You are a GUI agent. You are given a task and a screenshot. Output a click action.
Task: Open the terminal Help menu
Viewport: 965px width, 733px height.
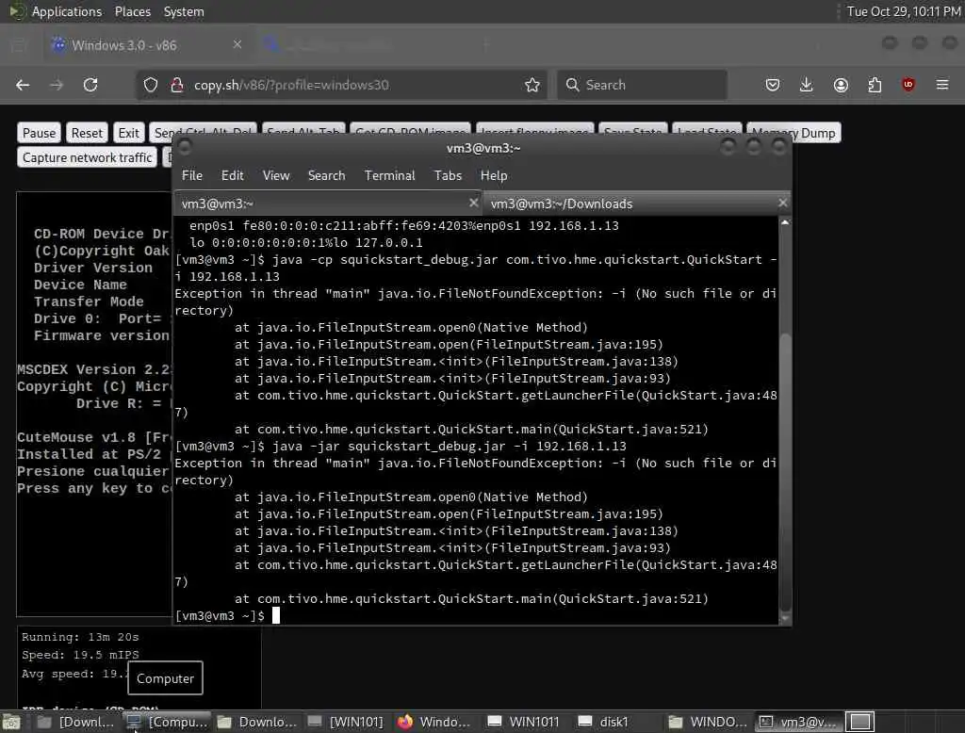pyautogui.click(x=494, y=175)
